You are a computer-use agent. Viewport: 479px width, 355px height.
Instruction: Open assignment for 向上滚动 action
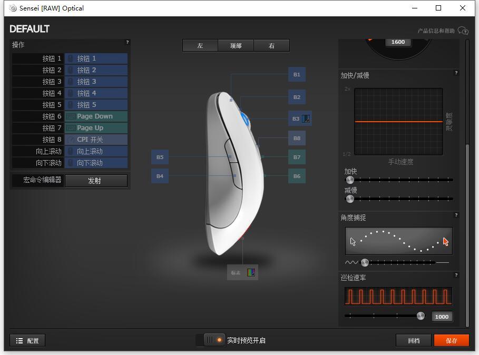pyautogui.click(x=96, y=151)
